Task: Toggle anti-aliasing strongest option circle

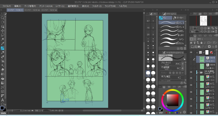Action: click(180, 73)
